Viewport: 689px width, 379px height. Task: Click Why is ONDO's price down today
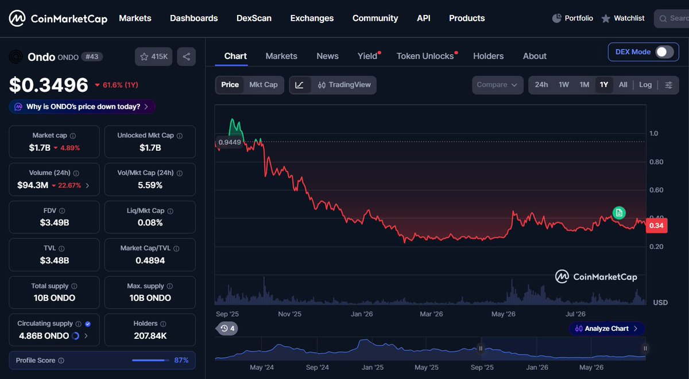[82, 107]
